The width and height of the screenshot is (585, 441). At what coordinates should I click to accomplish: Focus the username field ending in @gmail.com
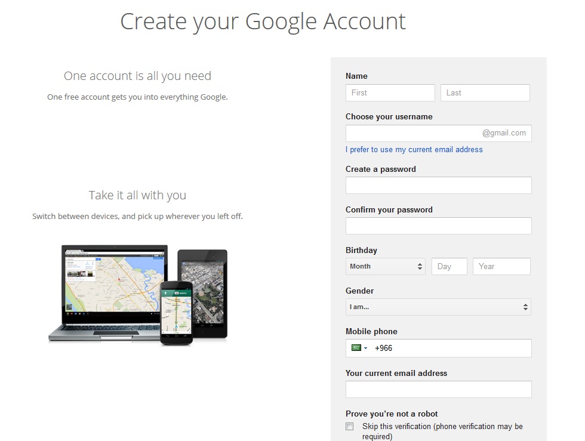click(x=438, y=133)
